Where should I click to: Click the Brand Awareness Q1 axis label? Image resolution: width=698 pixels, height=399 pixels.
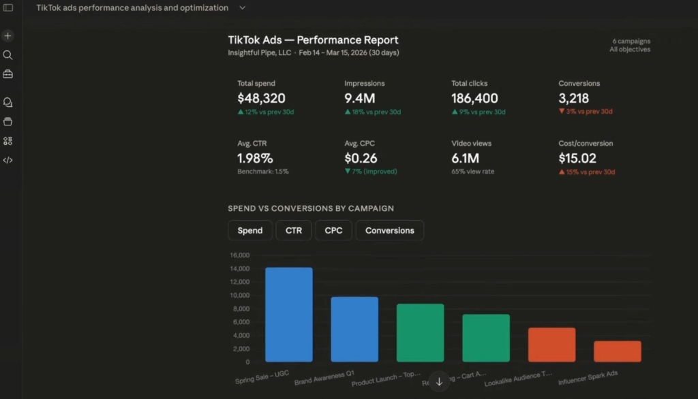(324, 378)
